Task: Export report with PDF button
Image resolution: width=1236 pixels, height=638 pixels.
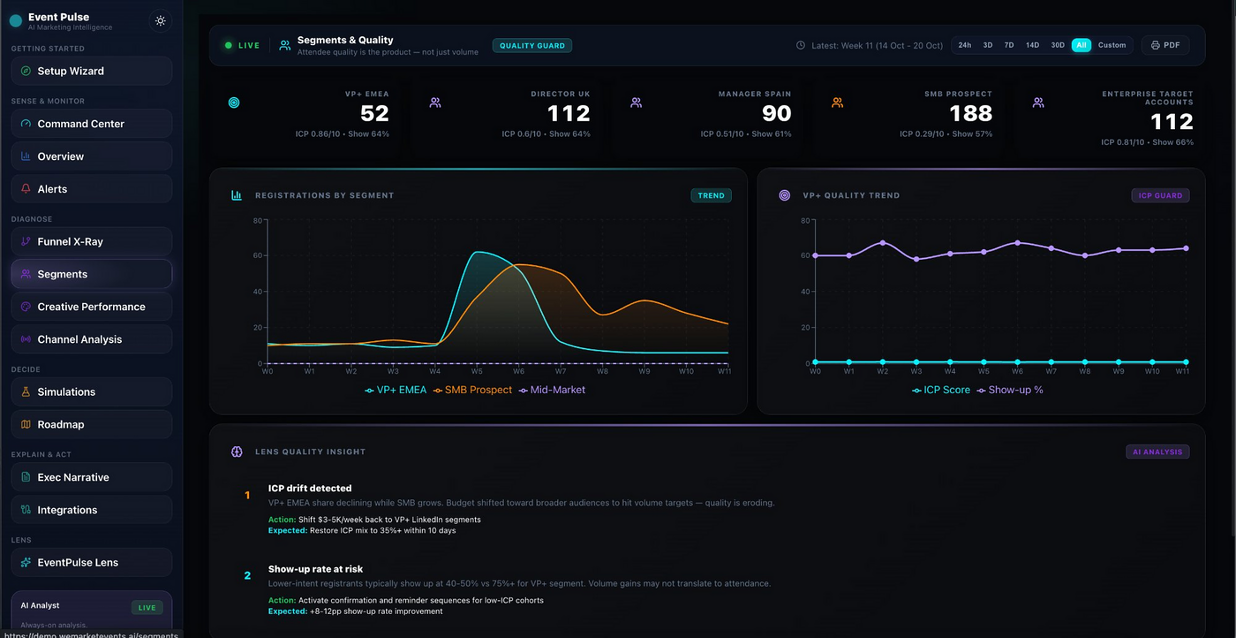Action: click(x=1165, y=45)
